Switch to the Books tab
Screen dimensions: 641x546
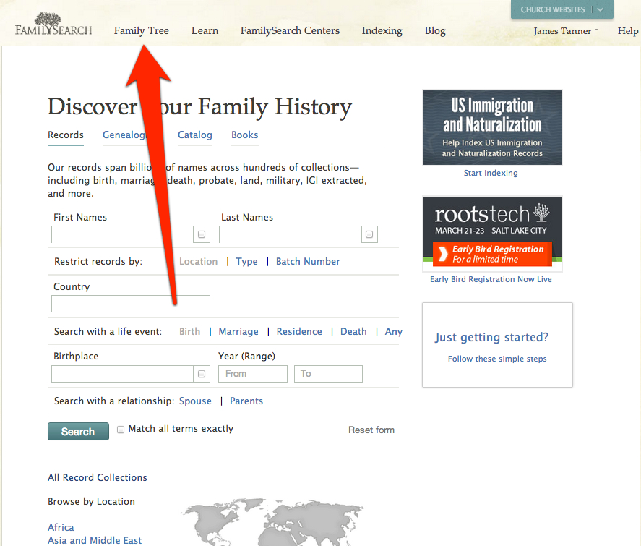(244, 135)
